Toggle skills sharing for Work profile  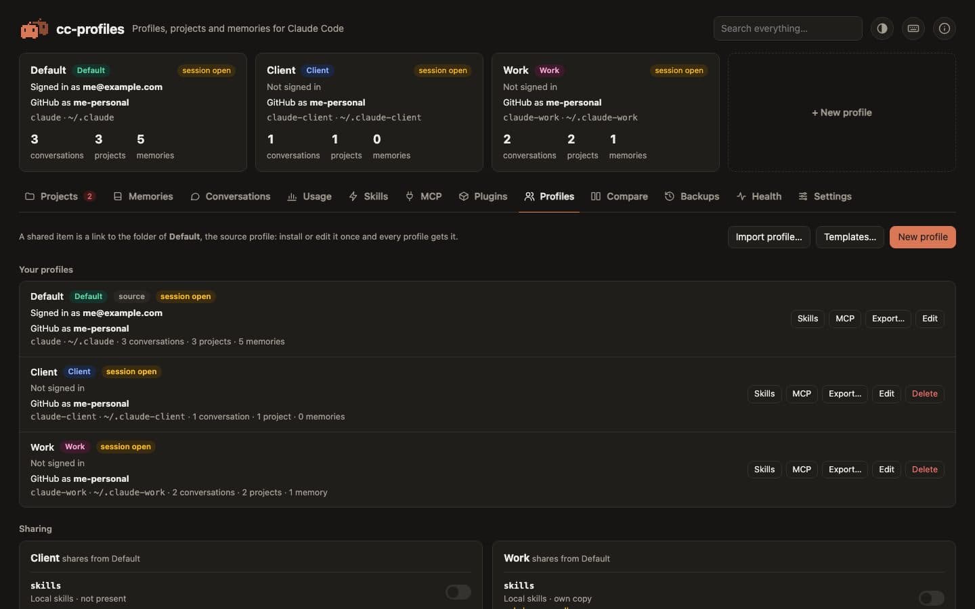(932, 598)
